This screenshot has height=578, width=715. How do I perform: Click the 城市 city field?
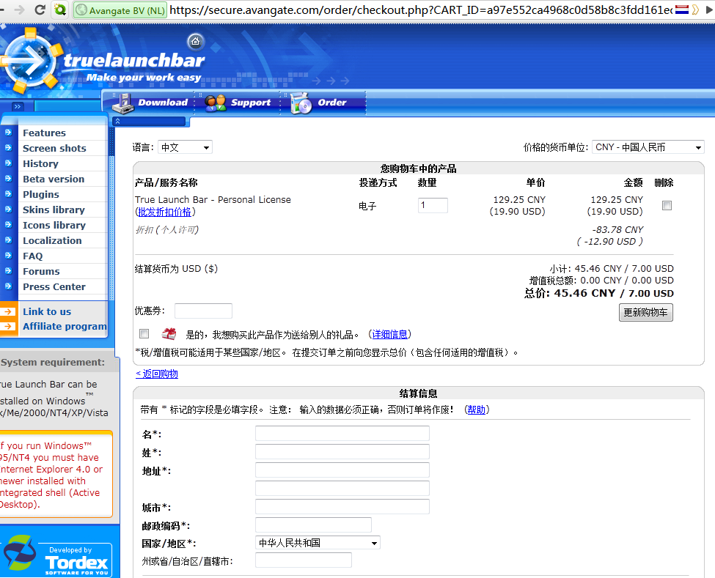(x=342, y=506)
